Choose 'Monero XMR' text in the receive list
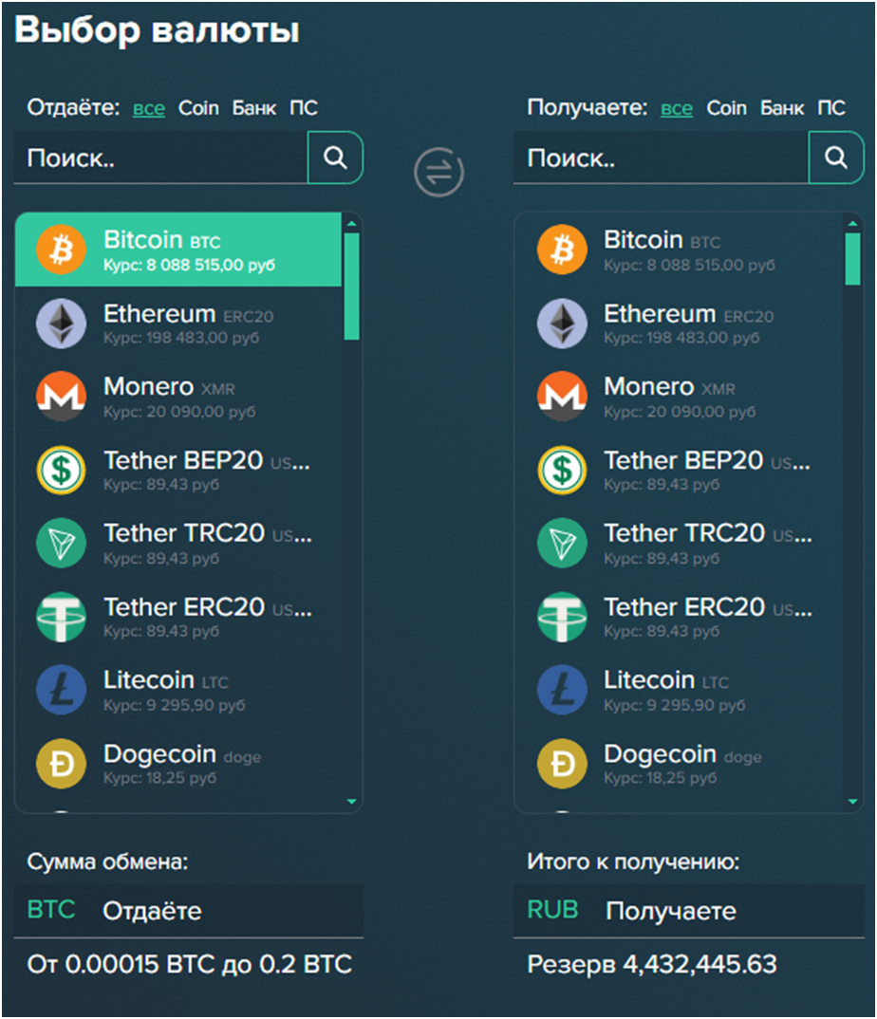The height and width of the screenshot is (1019, 877). point(670,387)
